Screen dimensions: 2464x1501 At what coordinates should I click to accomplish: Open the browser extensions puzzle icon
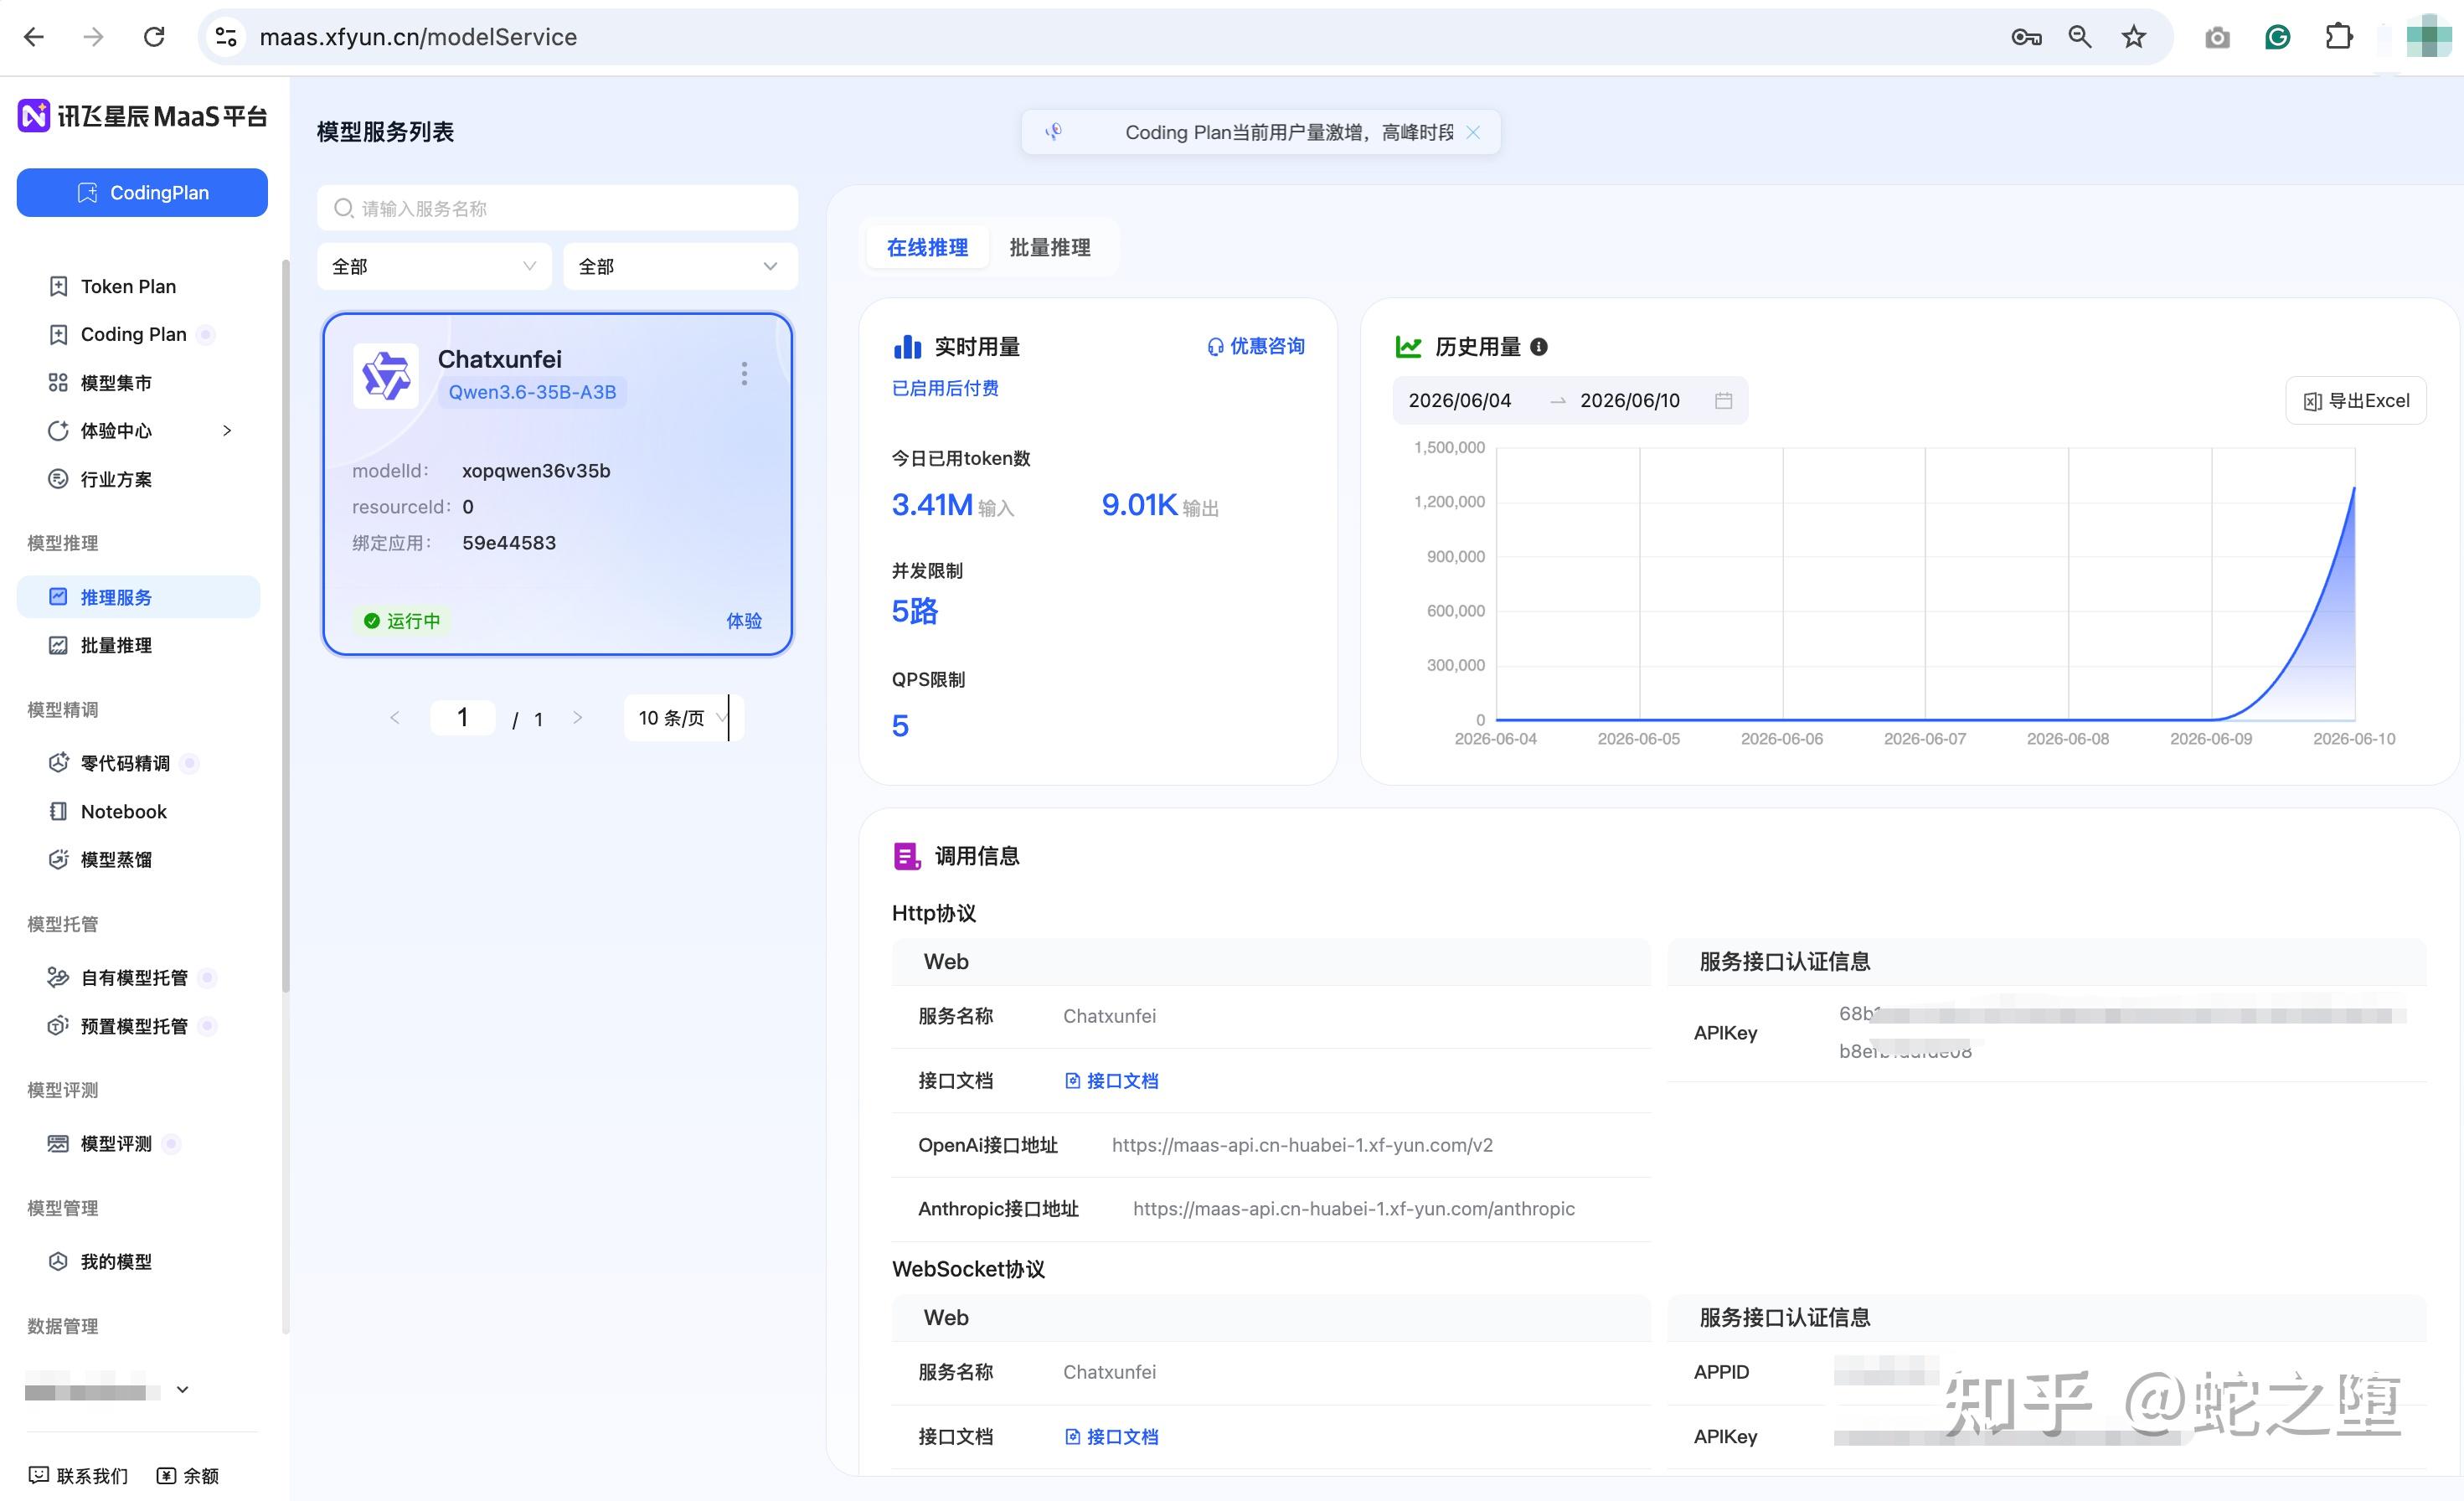(2339, 37)
